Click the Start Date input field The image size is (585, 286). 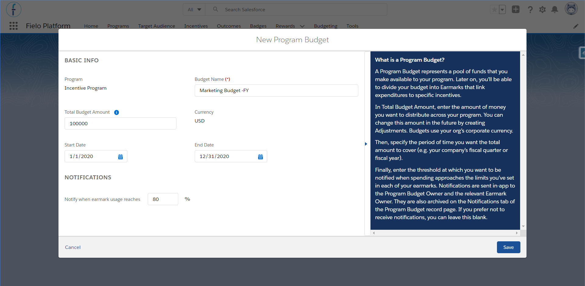(96, 156)
